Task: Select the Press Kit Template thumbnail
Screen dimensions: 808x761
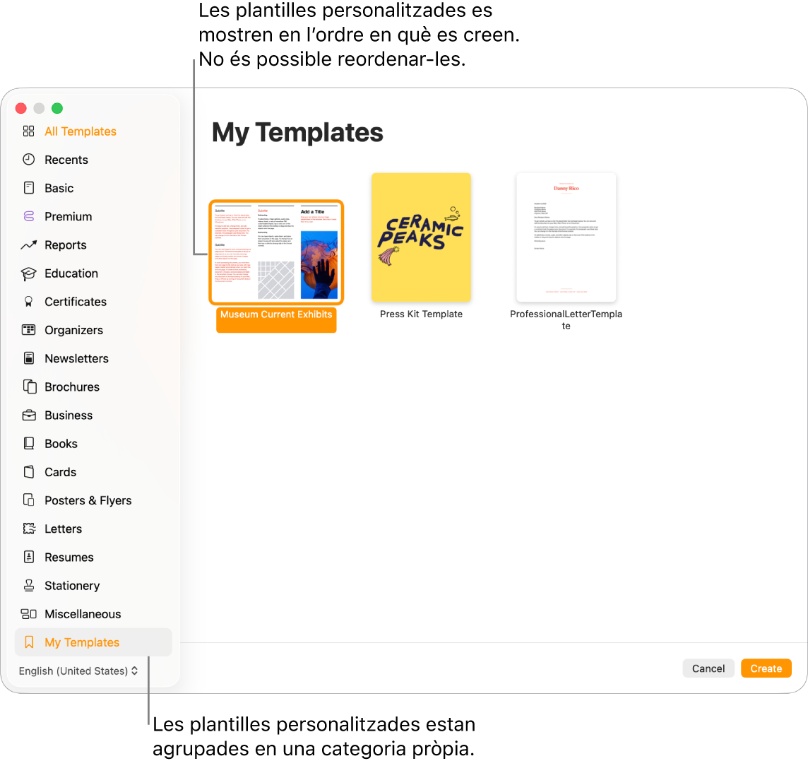Action: [x=421, y=237]
